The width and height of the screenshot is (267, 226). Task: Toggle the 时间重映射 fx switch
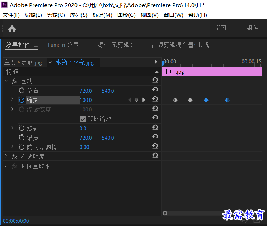coord(14,166)
